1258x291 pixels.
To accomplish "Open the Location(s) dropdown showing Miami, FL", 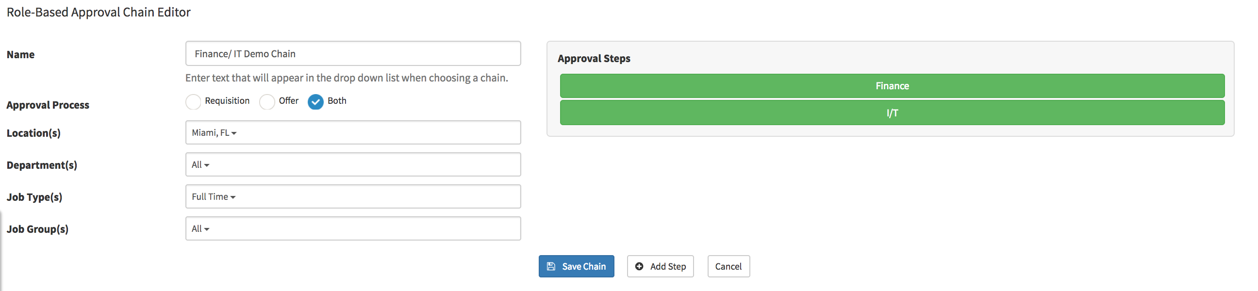I will [x=352, y=132].
